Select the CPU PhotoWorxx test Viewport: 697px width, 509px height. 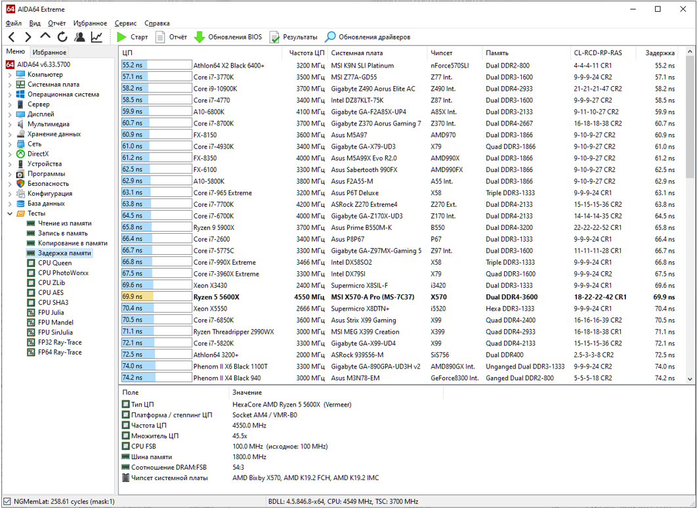pos(63,273)
